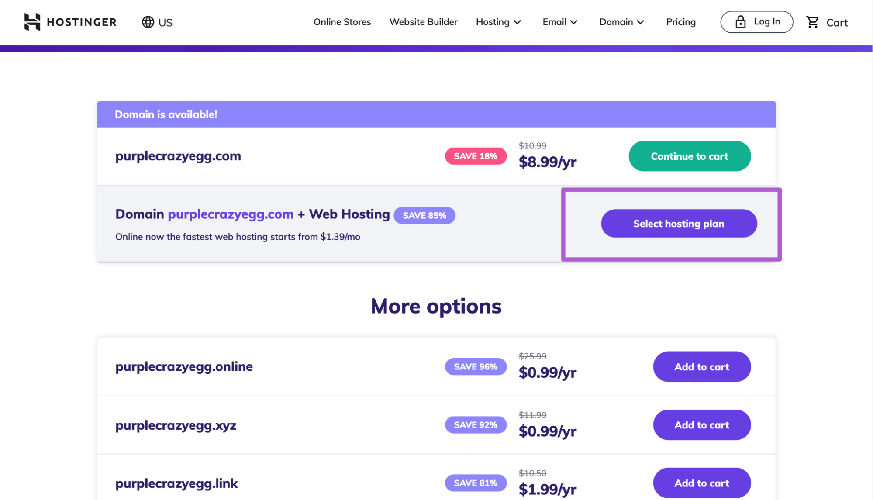Select Website Builder in the navigation
This screenshot has width=873, height=500.
coord(423,22)
